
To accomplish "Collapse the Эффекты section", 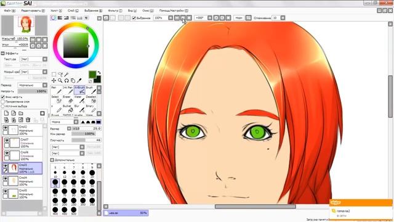I will 2,54.
